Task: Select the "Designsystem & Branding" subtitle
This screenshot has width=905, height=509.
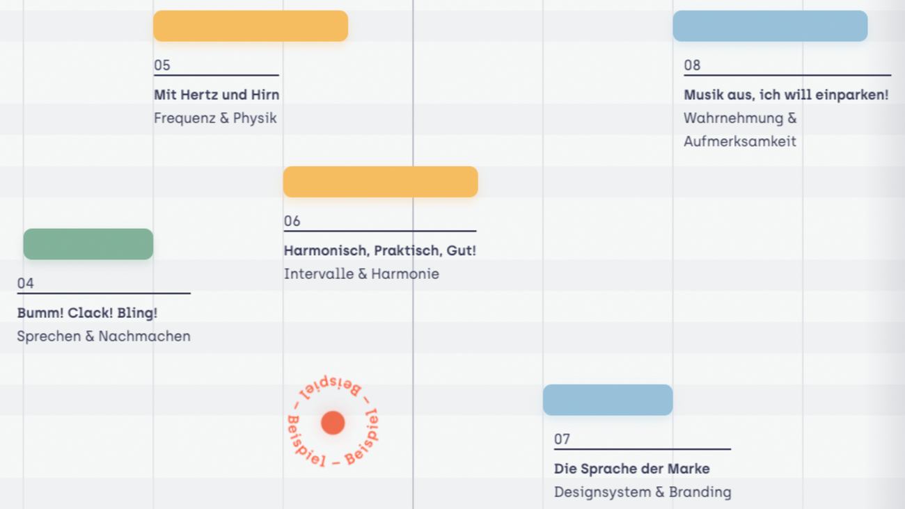Action: [x=643, y=492]
